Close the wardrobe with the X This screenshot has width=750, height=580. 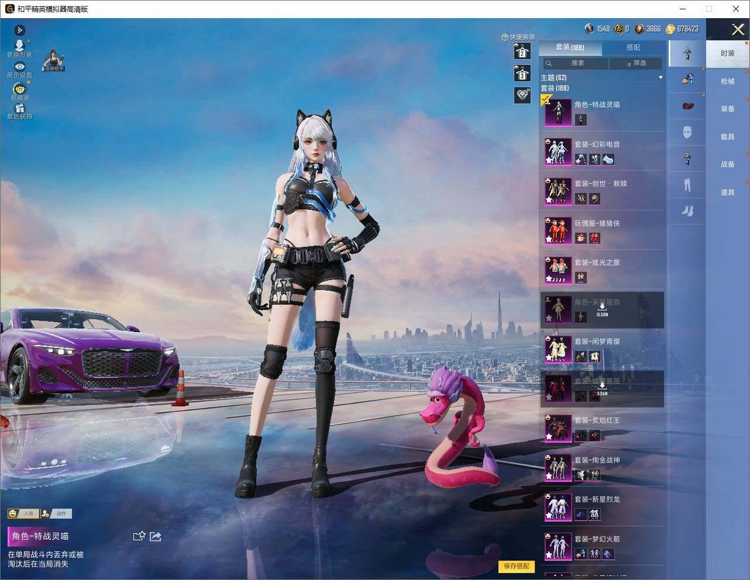(738, 29)
